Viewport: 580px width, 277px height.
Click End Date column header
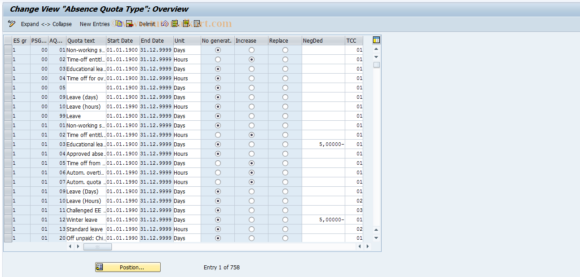tap(157, 40)
